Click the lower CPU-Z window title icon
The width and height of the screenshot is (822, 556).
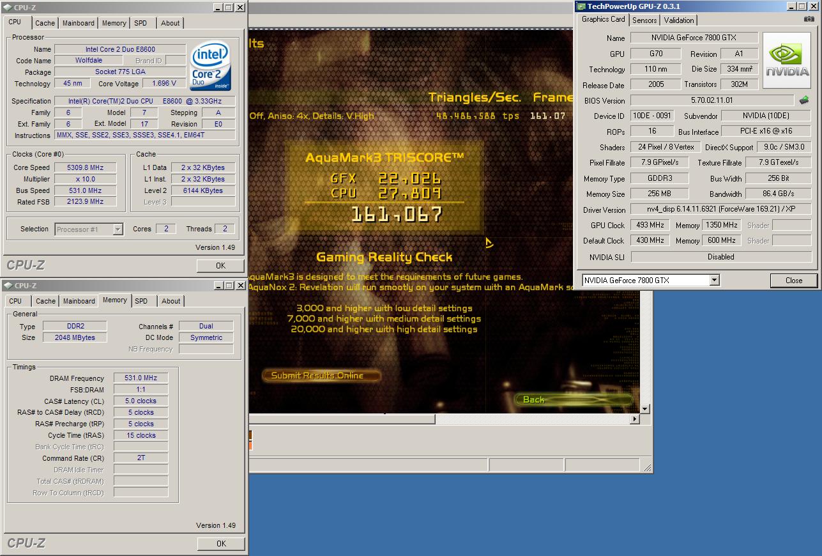point(8,286)
